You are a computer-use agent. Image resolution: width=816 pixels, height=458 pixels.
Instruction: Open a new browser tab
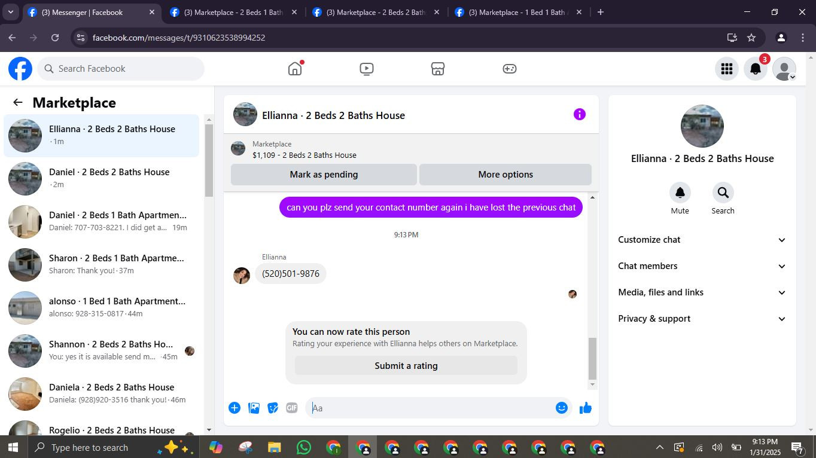click(601, 12)
